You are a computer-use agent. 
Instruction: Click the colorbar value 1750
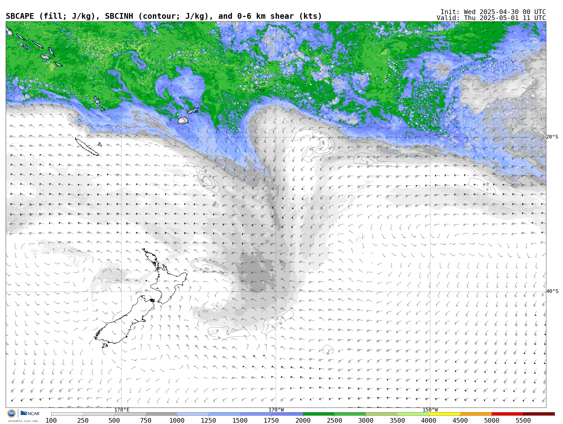[x=271, y=421]
